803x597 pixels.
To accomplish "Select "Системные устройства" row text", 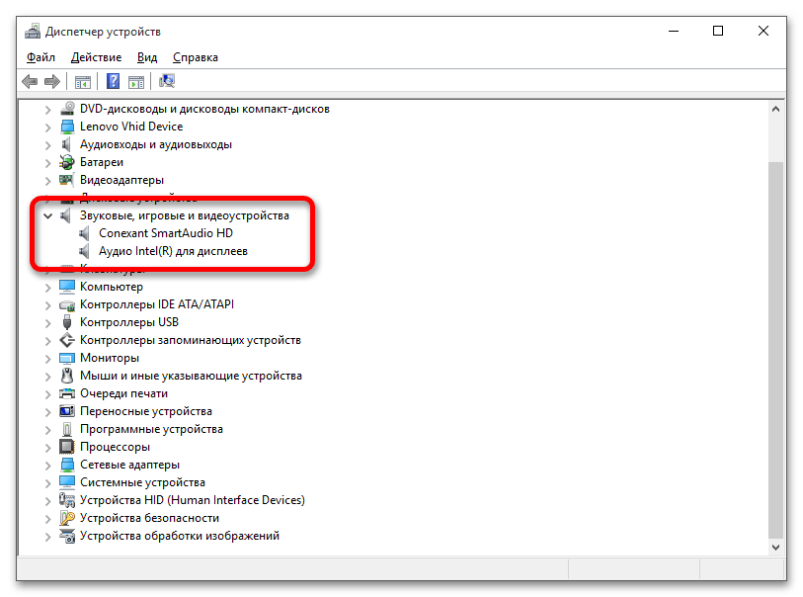I will 143,482.
